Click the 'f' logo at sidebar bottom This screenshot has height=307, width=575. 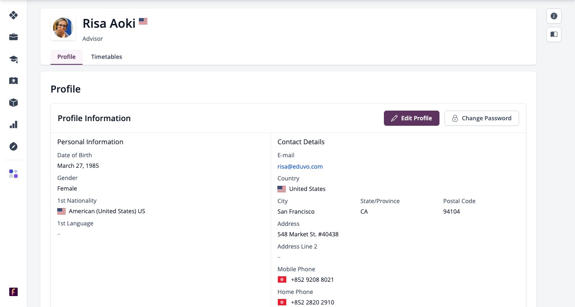pos(13,292)
